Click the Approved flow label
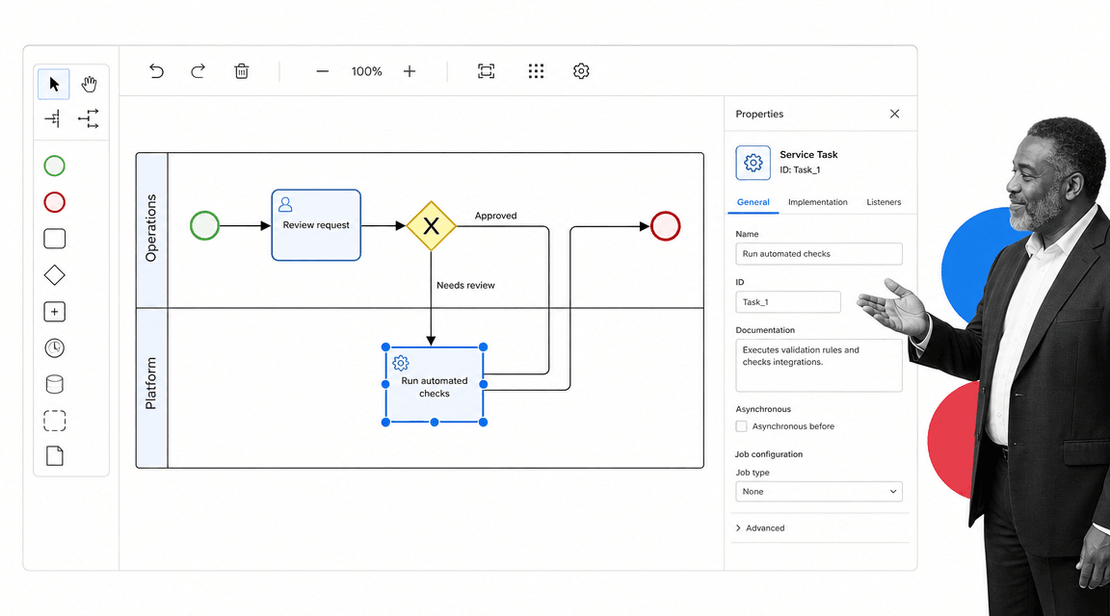Screen dimensions: 1110x616 (x=495, y=216)
